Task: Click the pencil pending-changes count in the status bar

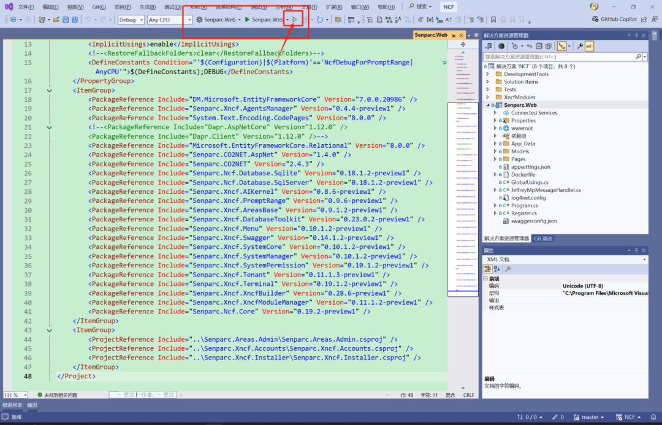Action: point(558,417)
